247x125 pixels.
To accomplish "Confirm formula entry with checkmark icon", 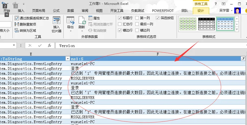I will (40, 45).
